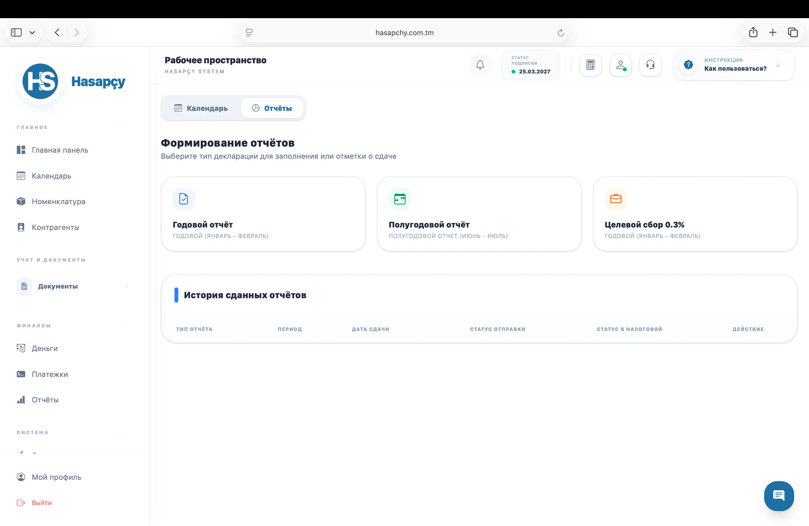Reload the page with refresh icon

point(561,33)
